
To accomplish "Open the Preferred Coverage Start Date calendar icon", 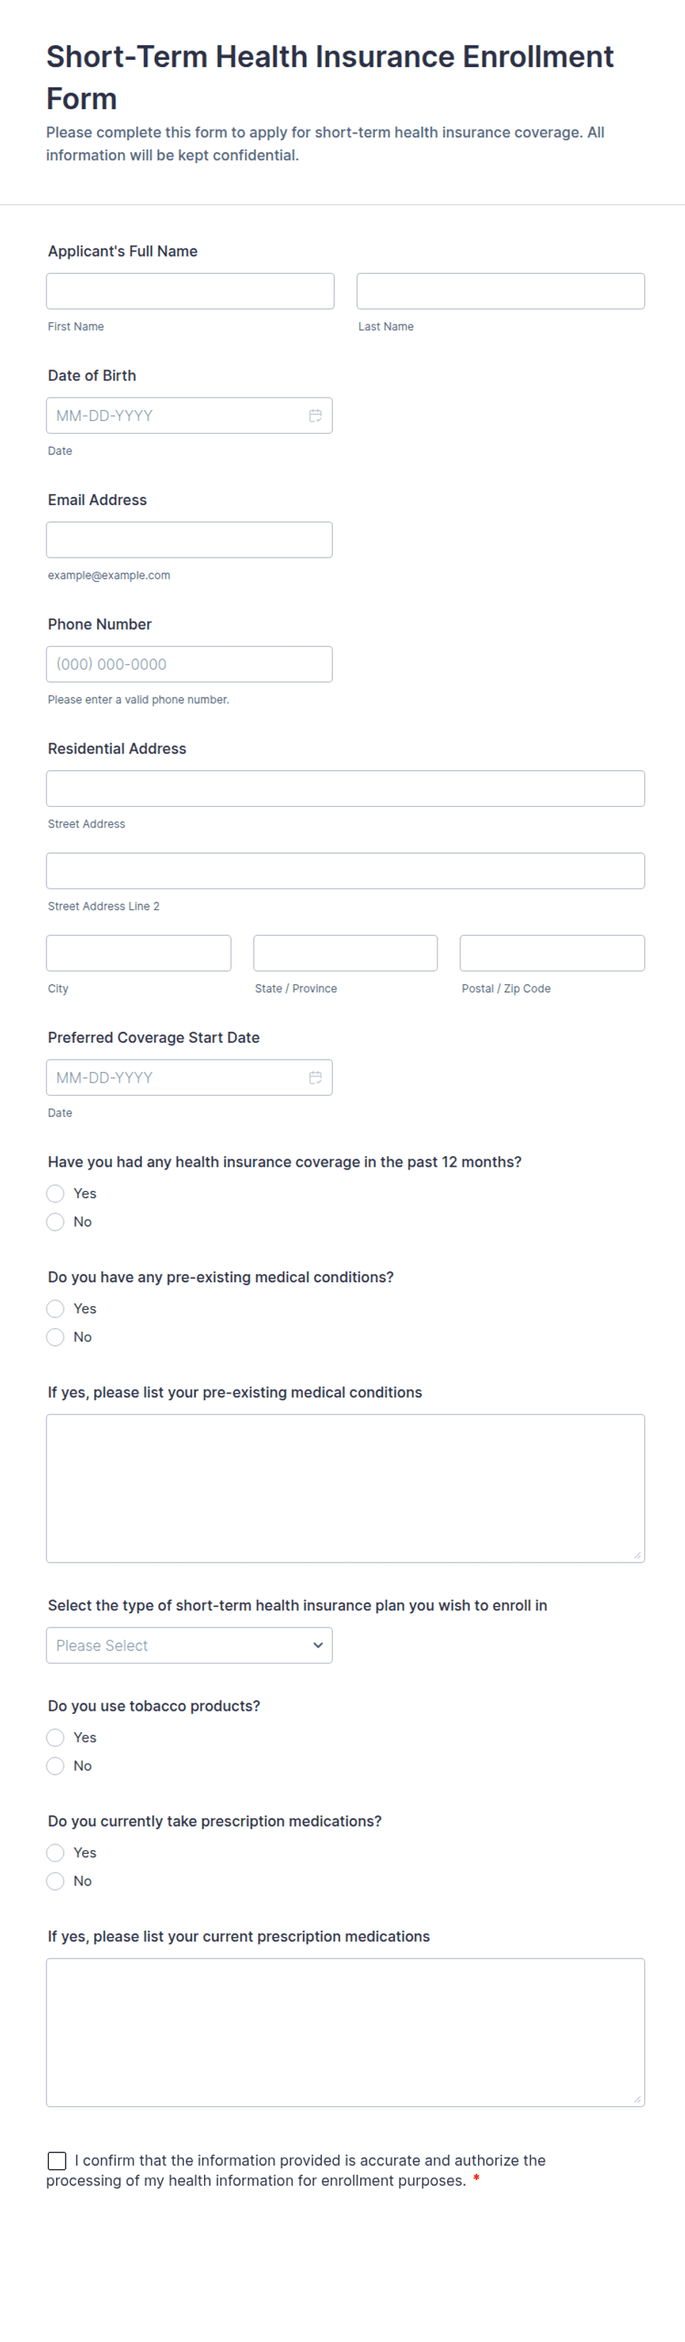I will point(315,1077).
